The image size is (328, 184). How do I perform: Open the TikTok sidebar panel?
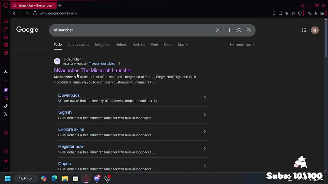click(6, 106)
